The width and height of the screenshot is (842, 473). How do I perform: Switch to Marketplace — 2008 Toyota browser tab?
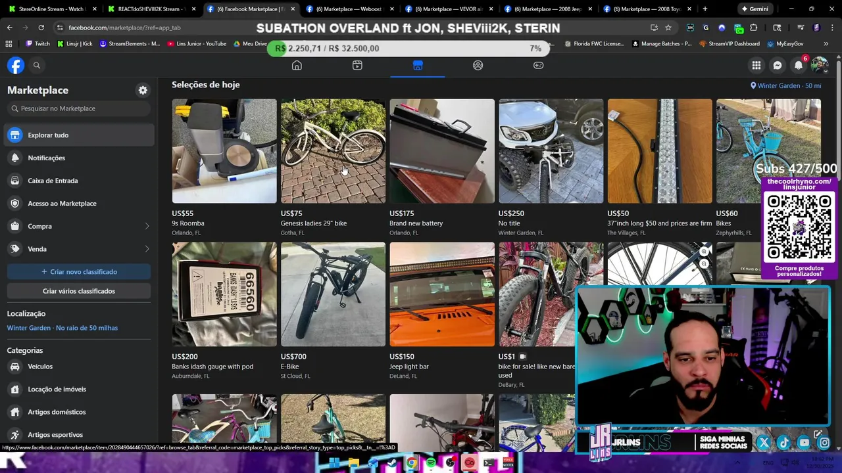(x=646, y=9)
